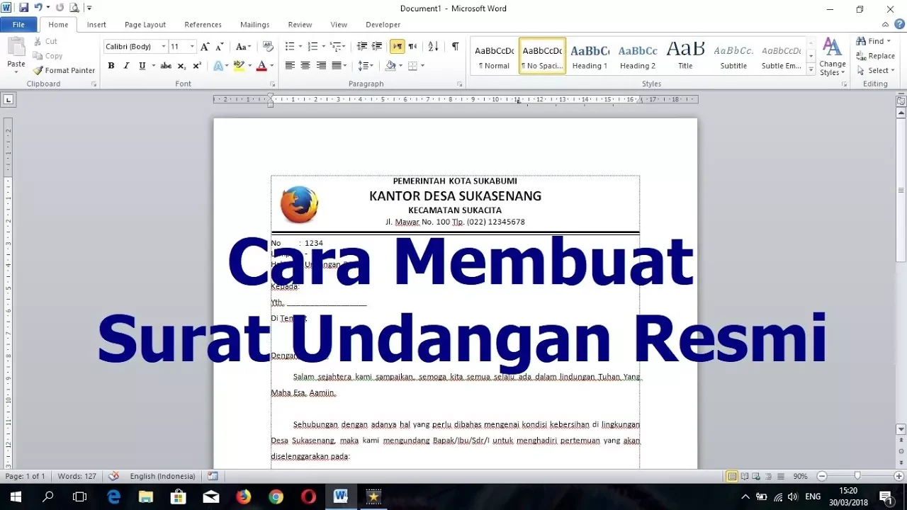Apply superscript formatting

point(197,66)
